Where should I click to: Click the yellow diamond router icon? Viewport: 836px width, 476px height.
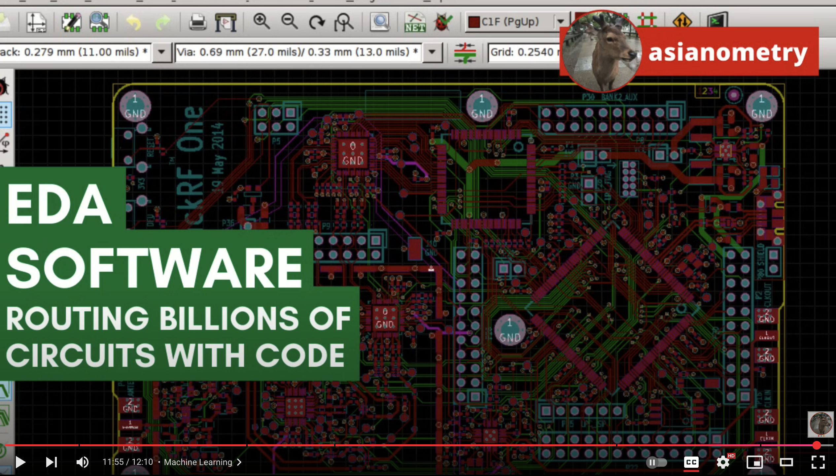[682, 20]
